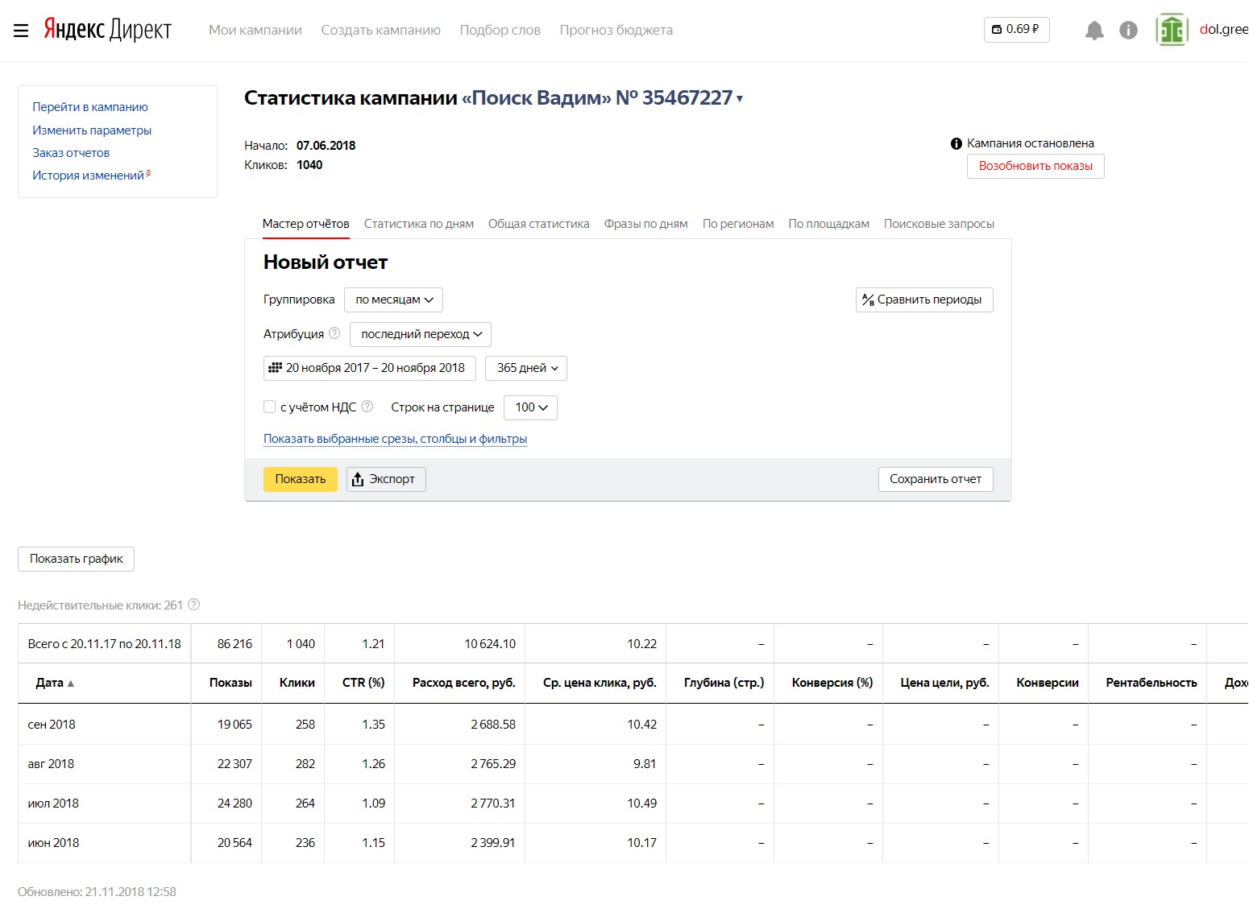Click the Рентабельность column header
1249x913 pixels.
pyautogui.click(x=1151, y=683)
